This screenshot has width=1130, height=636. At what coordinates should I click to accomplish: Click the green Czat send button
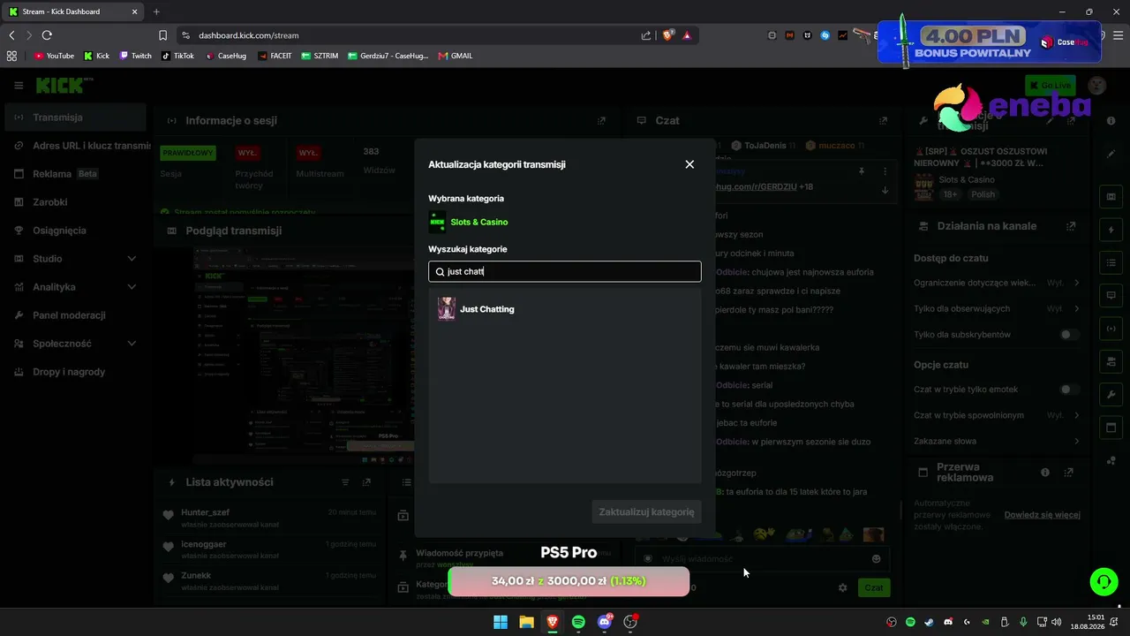tap(874, 587)
